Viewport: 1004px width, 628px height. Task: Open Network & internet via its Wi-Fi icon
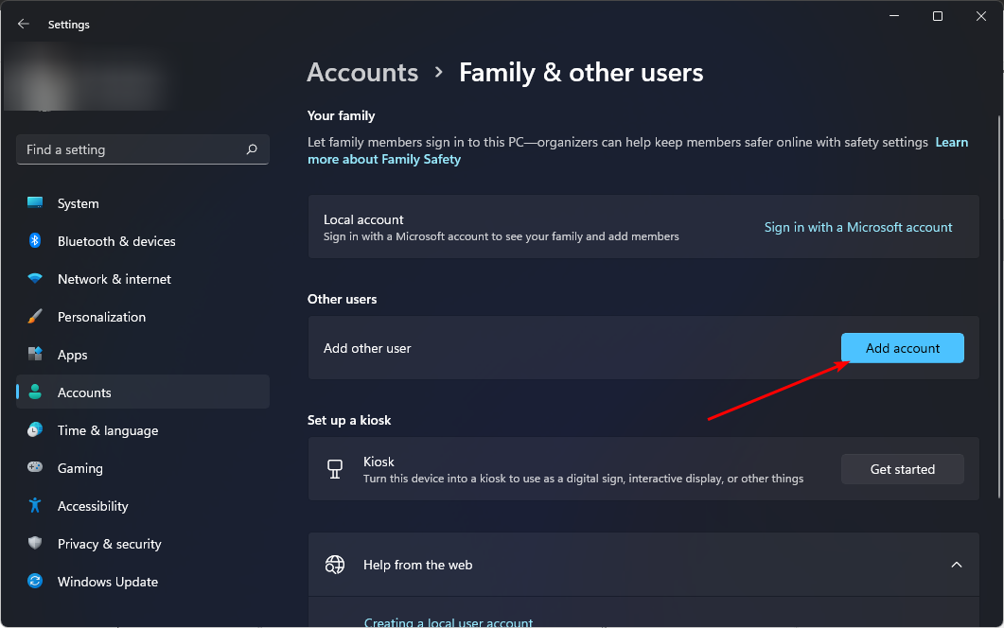coord(35,279)
